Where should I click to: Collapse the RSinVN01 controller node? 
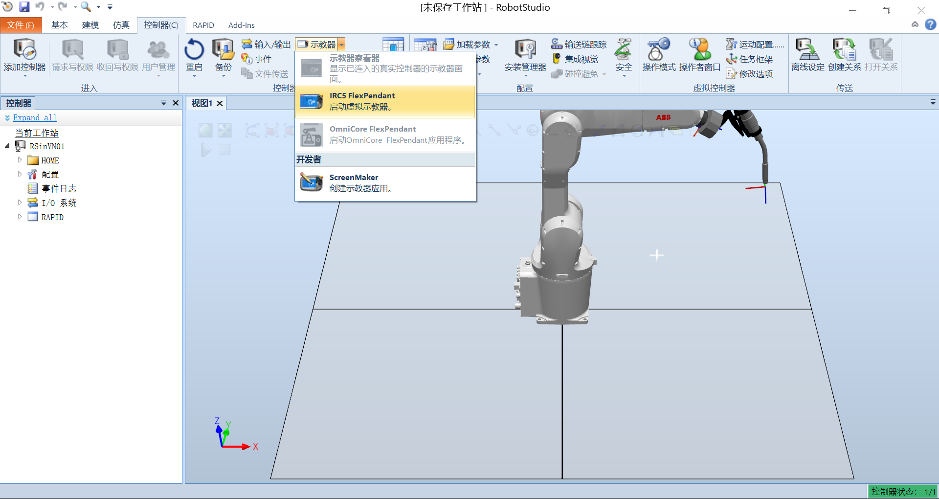[7, 146]
